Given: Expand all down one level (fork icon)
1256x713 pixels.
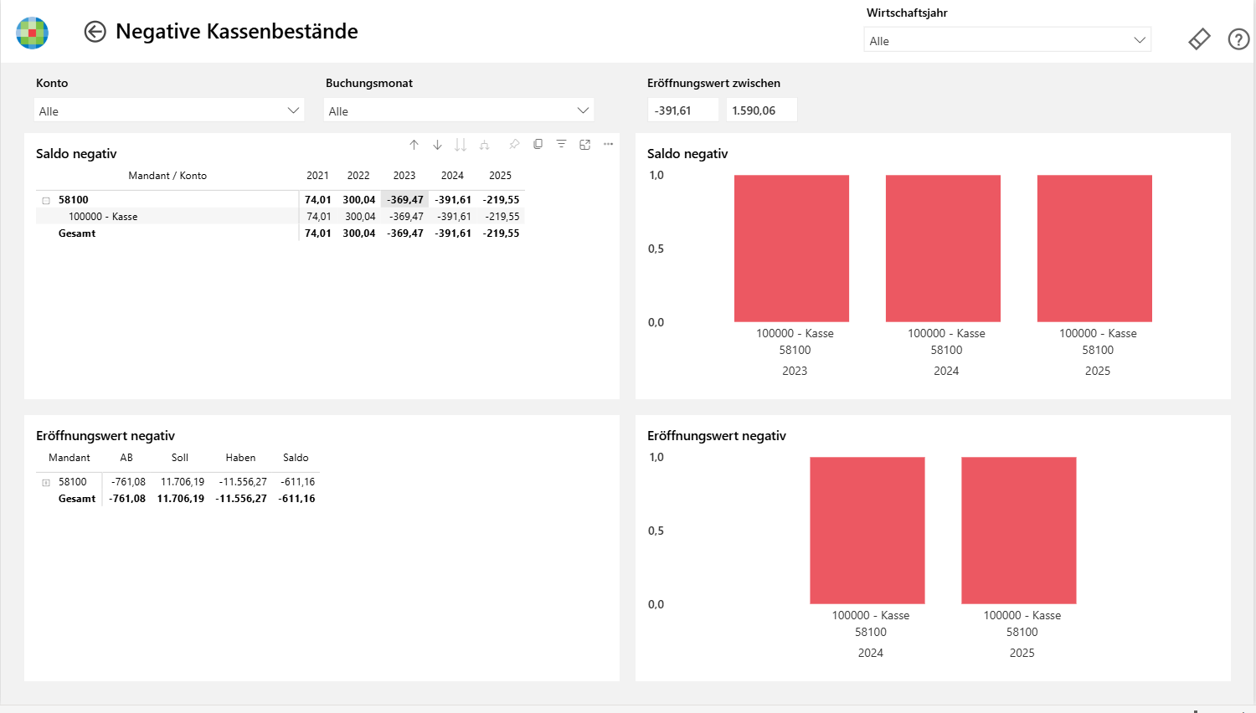Looking at the screenshot, I should point(484,145).
